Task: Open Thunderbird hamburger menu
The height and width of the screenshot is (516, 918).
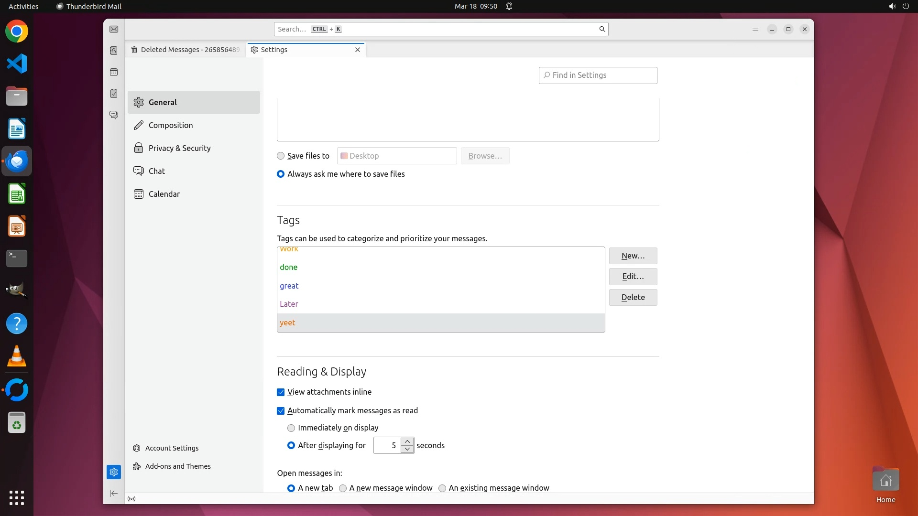Action: [755, 29]
